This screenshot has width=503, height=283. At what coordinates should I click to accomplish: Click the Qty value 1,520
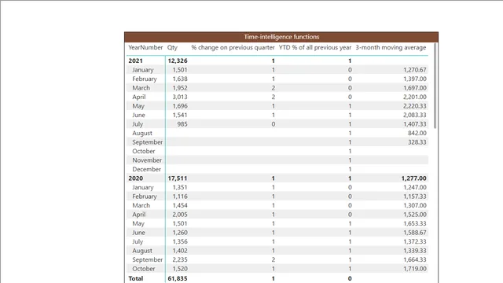click(180, 269)
